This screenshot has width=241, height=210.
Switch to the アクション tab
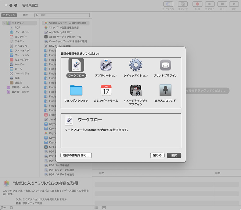tap(9, 15)
